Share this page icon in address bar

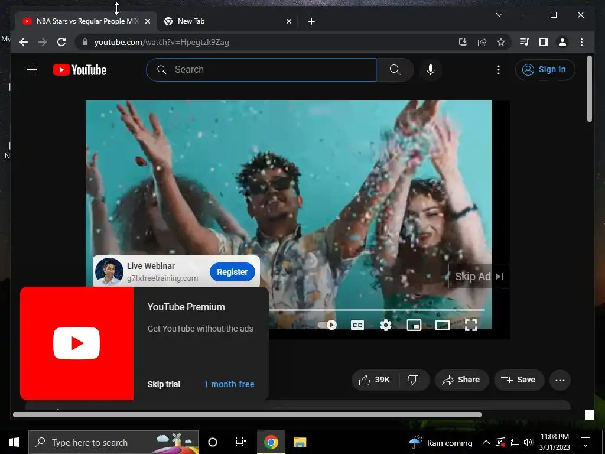[x=482, y=42]
